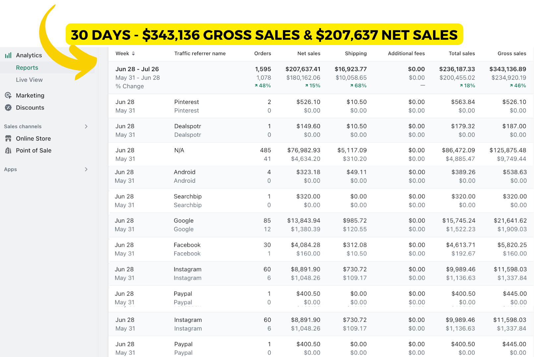The width and height of the screenshot is (534, 357).
Task: Expand the Apps section chevron
Action: pos(86,169)
